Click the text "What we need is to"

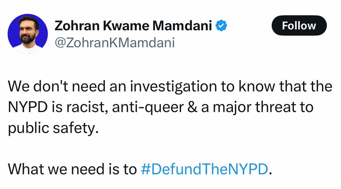(72, 169)
